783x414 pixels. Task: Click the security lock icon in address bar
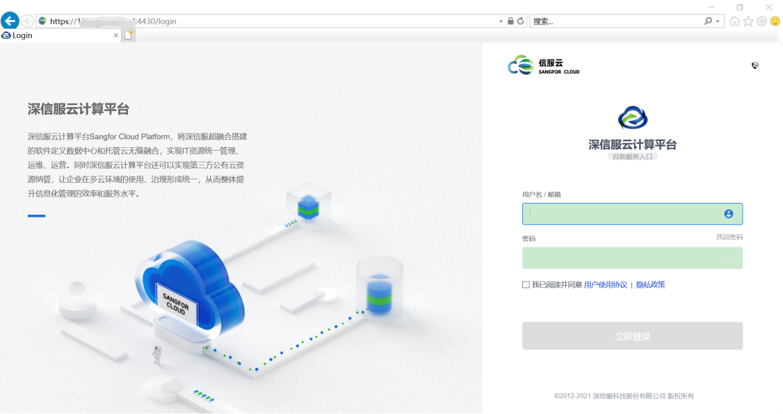click(x=510, y=21)
